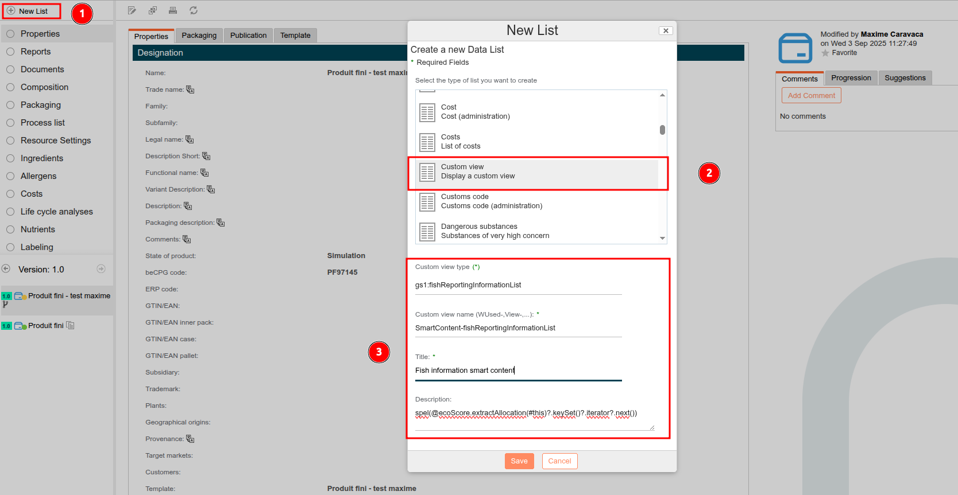The height and width of the screenshot is (495, 958).
Task: Open Produit fini - test maxime link
Action: 69,296
